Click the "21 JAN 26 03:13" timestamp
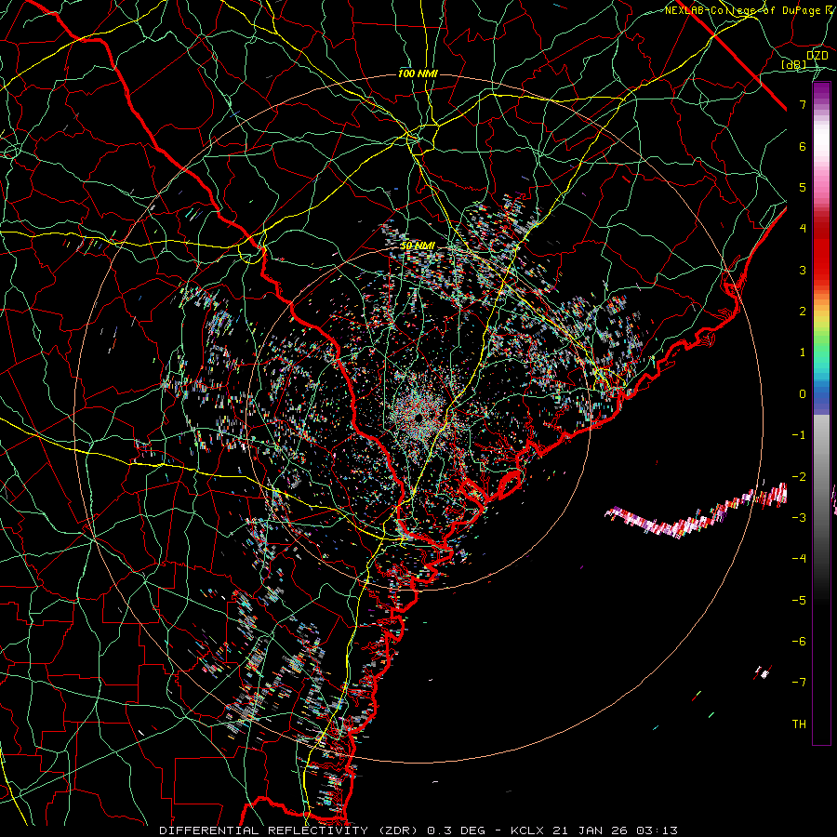The width and height of the screenshot is (837, 837). tap(616, 830)
